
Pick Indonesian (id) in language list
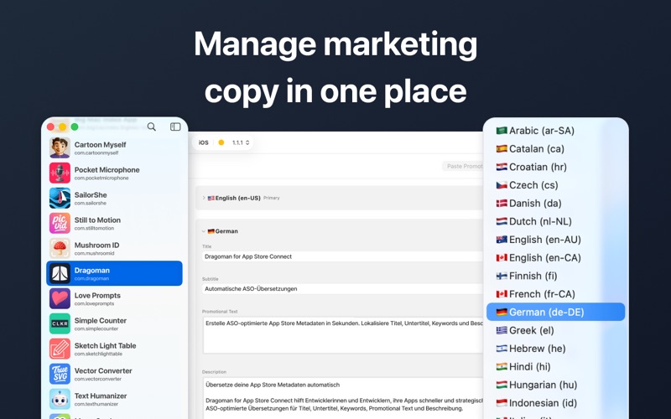point(555,403)
